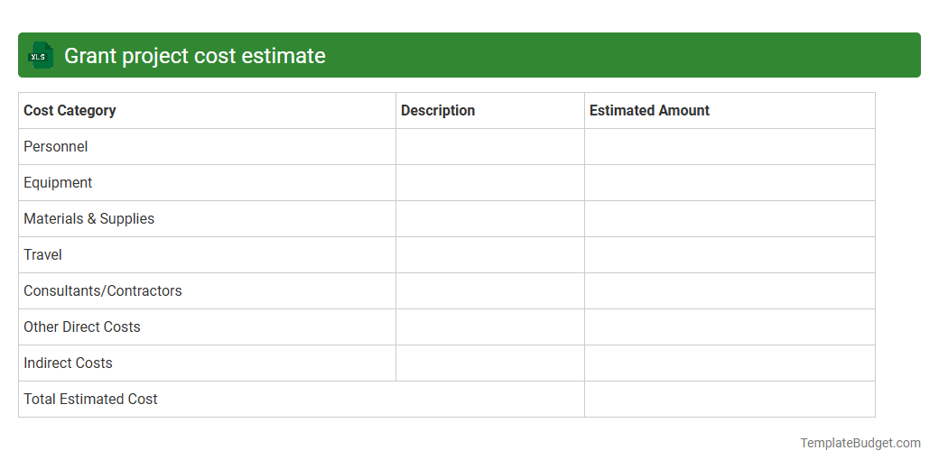
Task: Click the Estimated Amount cell for Indirect Costs
Action: pos(730,363)
